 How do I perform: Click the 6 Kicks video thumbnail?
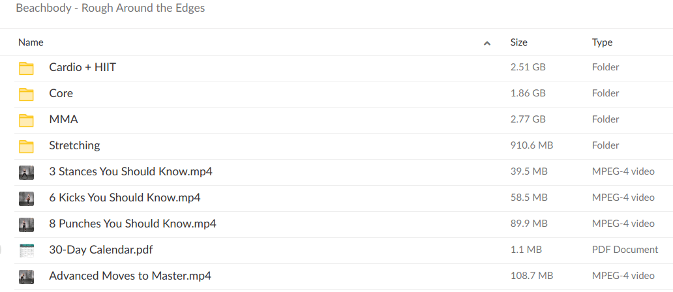26,198
